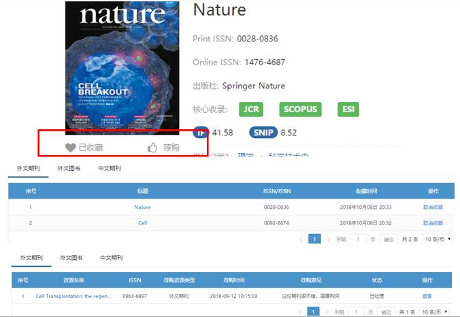Click ISSN 0963-6897 in recommendations table
The width and height of the screenshot is (460, 317).
(x=135, y=296)
